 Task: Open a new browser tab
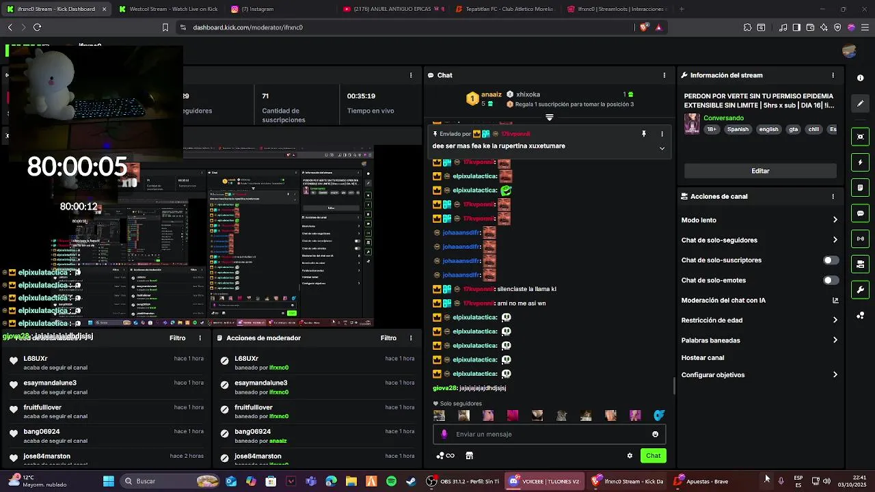tap(682, 9)
